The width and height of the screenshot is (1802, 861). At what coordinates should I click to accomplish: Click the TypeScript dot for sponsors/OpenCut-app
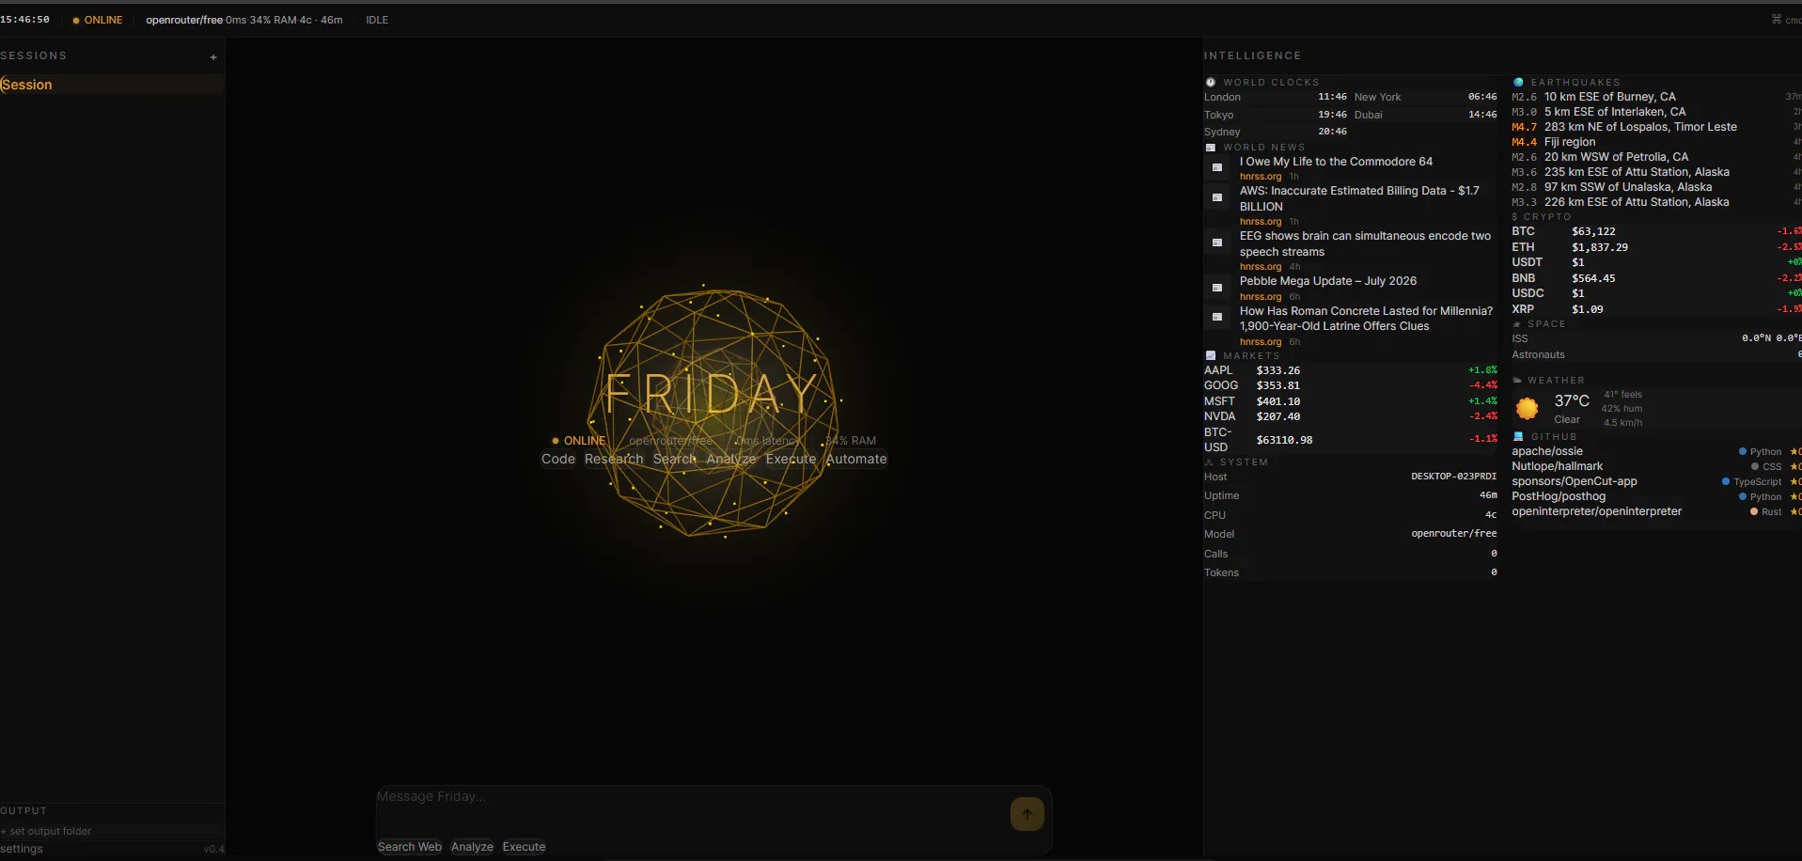(x=1726, y=482)
